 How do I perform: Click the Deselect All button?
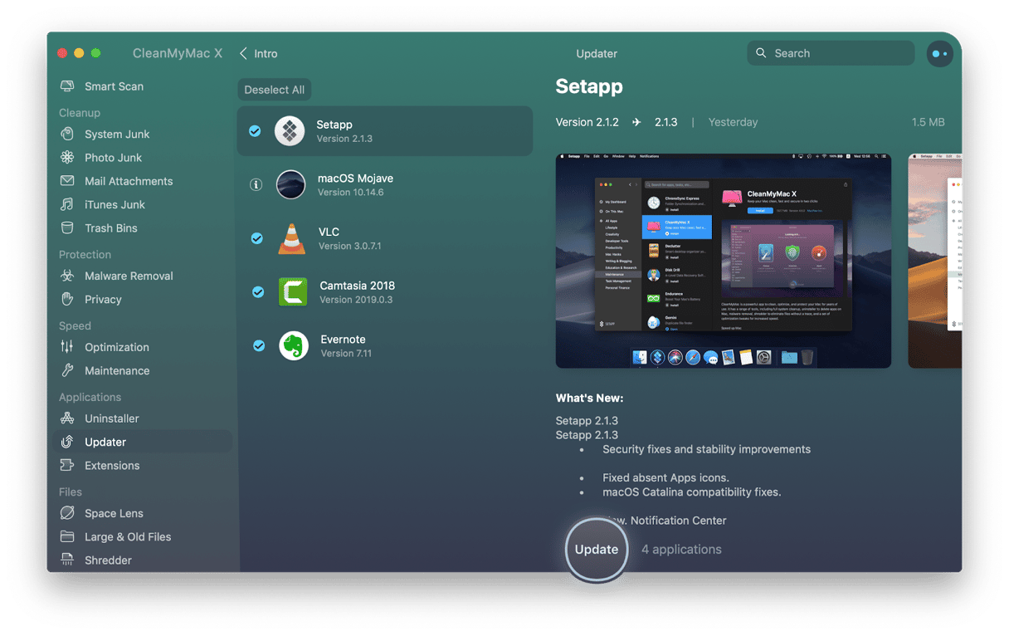pyautogui.click(x=274, y=90)
